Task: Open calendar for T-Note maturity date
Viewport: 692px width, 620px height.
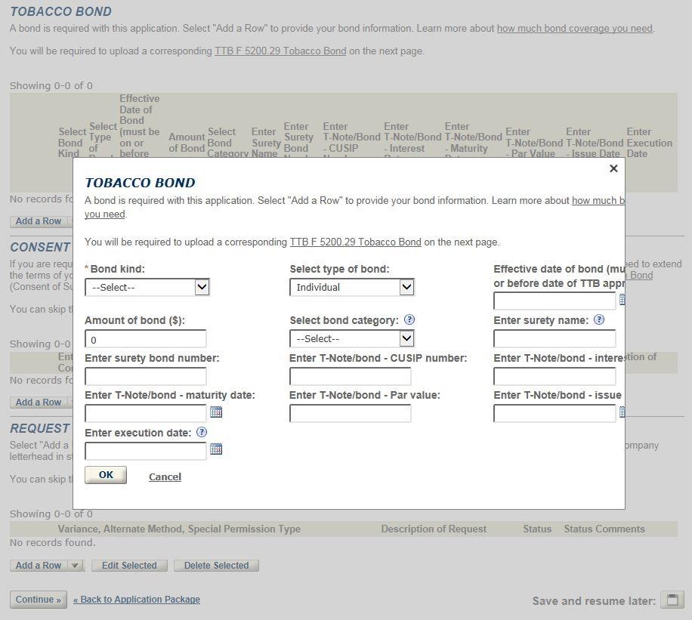Action: pos(216,412)
